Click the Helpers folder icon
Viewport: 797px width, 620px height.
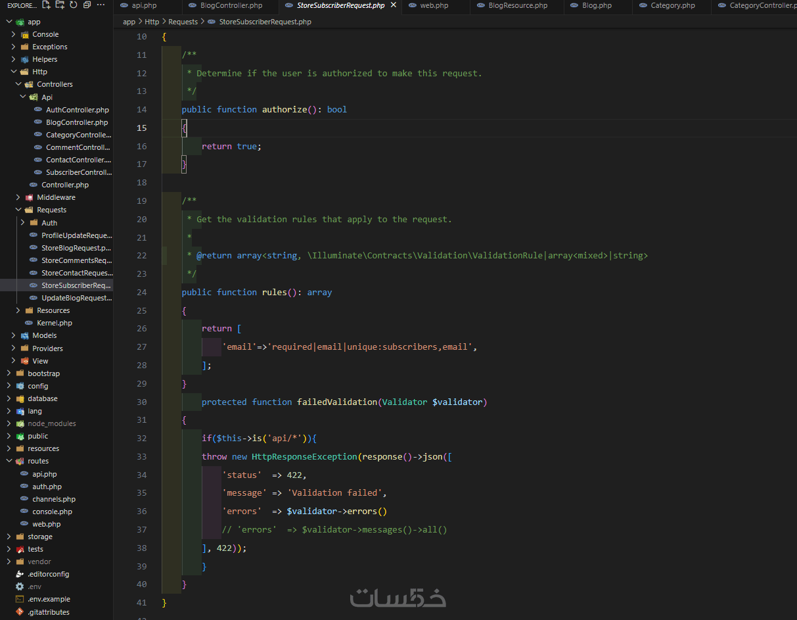(25, 59)
